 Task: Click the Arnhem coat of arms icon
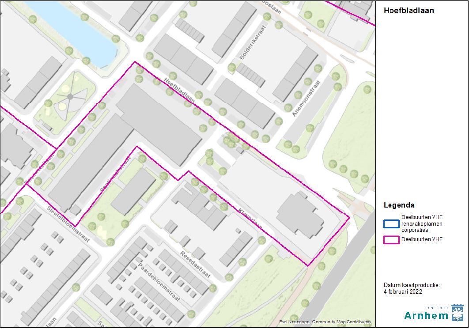click(457, 312)
